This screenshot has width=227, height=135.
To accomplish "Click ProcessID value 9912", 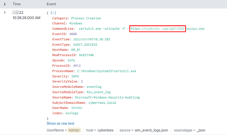I will point(77,66).
